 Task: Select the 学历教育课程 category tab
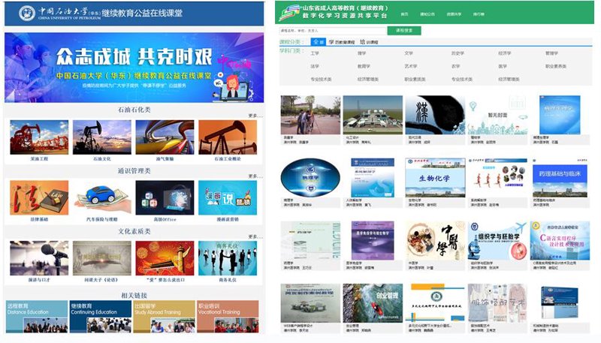tap(342, 42)
